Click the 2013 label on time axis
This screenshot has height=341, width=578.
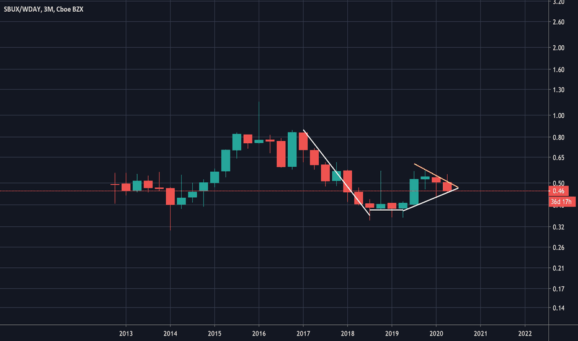(x=126, y=334)
